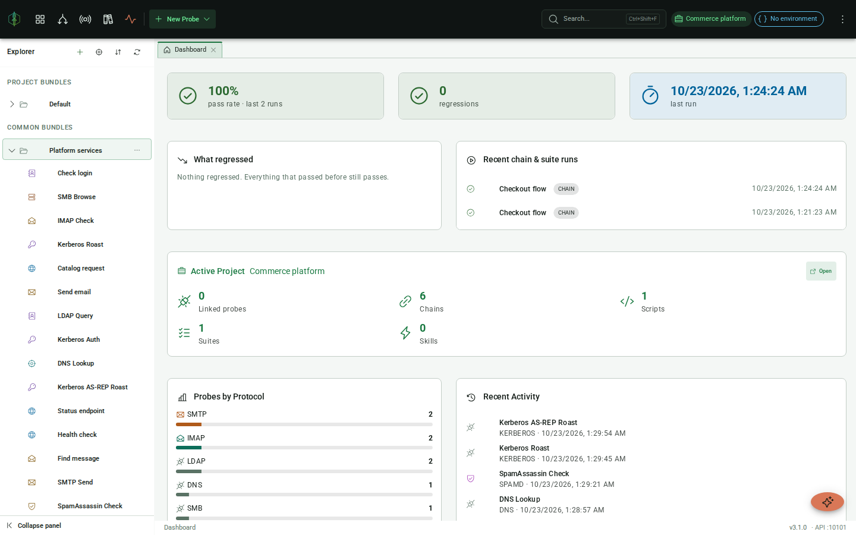The image size is (856, 535).
Task: Click the green app logo icon
Action: coord(14,19)
